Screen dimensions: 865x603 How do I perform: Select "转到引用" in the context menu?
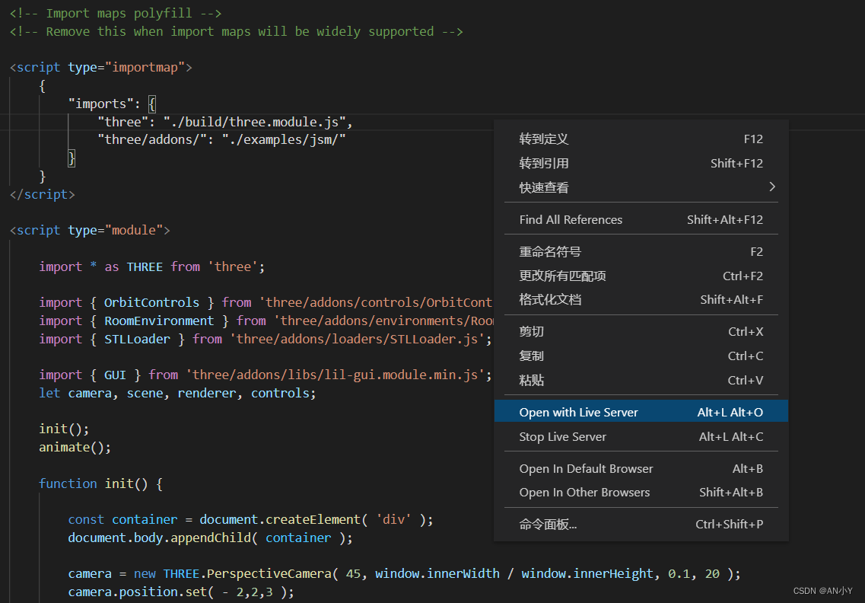click(542, 163)
